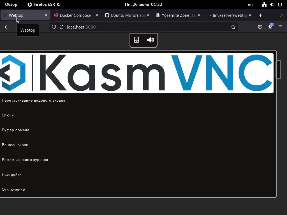
Task: Open the clock Пн, 26 июня 01:22
Action: [x=143, y=4]
